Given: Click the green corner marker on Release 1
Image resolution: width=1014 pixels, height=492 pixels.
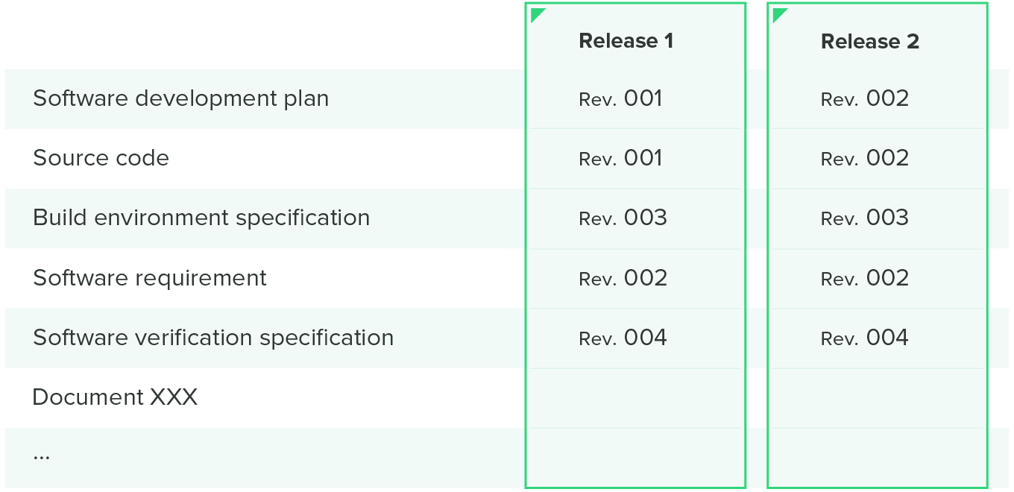Looking at the screenshot, I should (x=536, y=13).
